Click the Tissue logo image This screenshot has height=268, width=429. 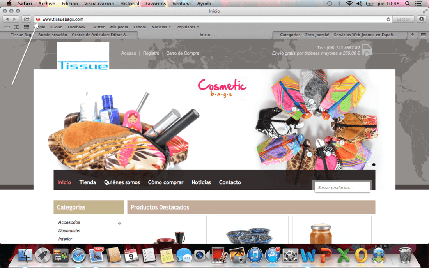pos(83,56)
